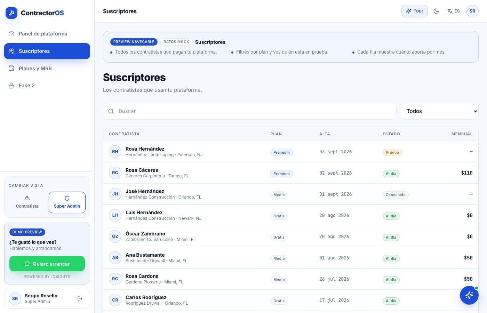Screen dimensions: 487x313
Task: Open subscriber Rosa Cardona
Action: pos(291,279)
